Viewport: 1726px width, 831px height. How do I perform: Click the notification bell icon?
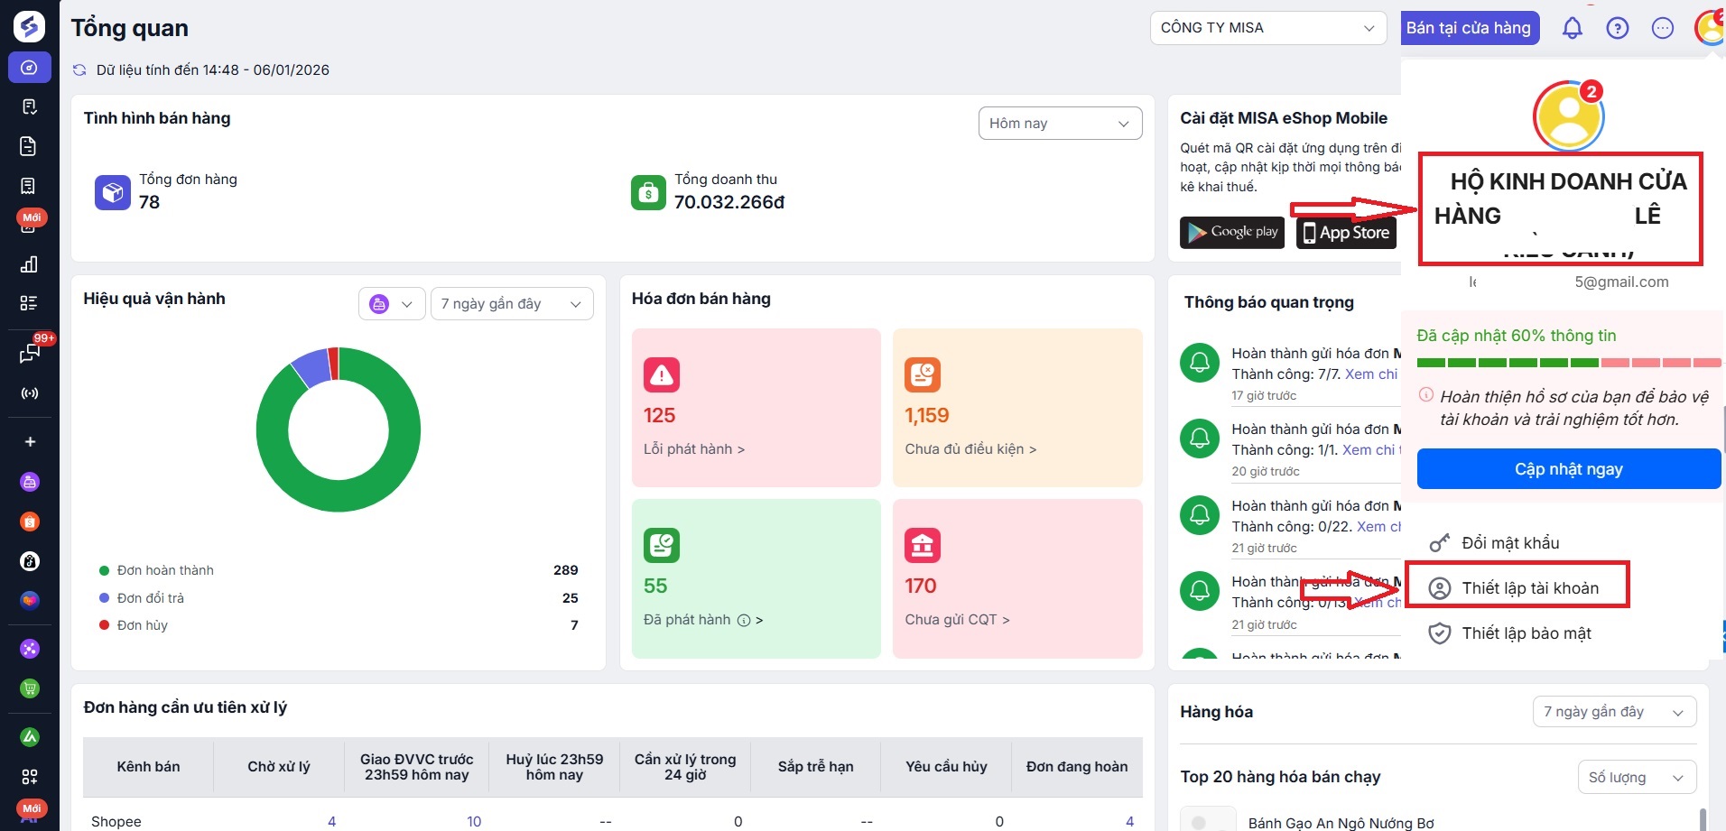pyautogui.click(x=1572, y=28)
